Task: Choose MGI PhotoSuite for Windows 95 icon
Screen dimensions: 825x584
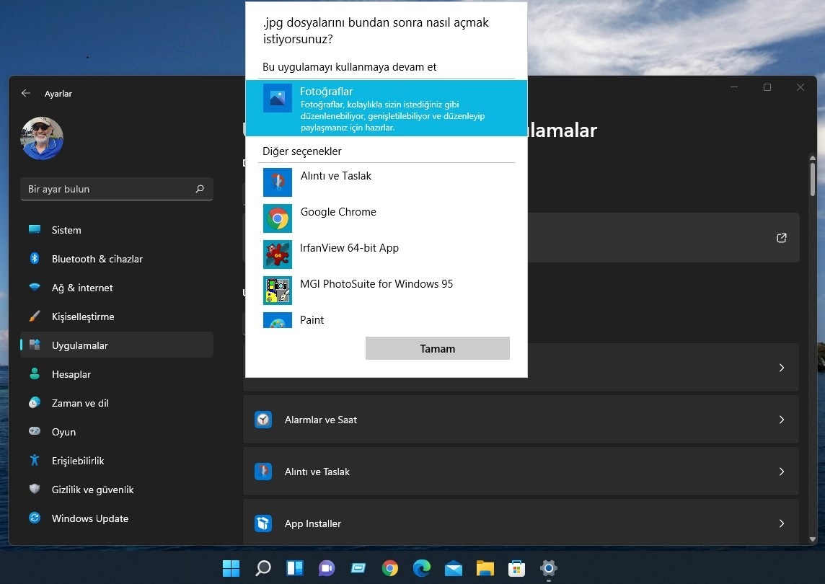Action: click(277, 291)
